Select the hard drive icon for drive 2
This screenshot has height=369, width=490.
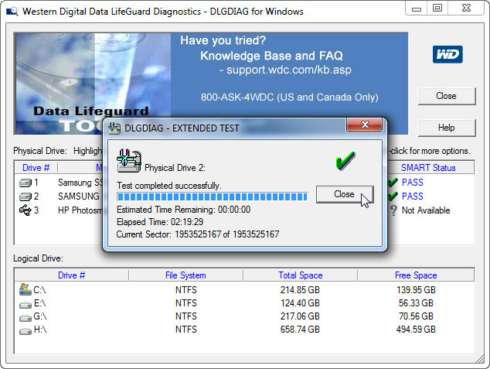pyautogui.click(x=26, y=196)
